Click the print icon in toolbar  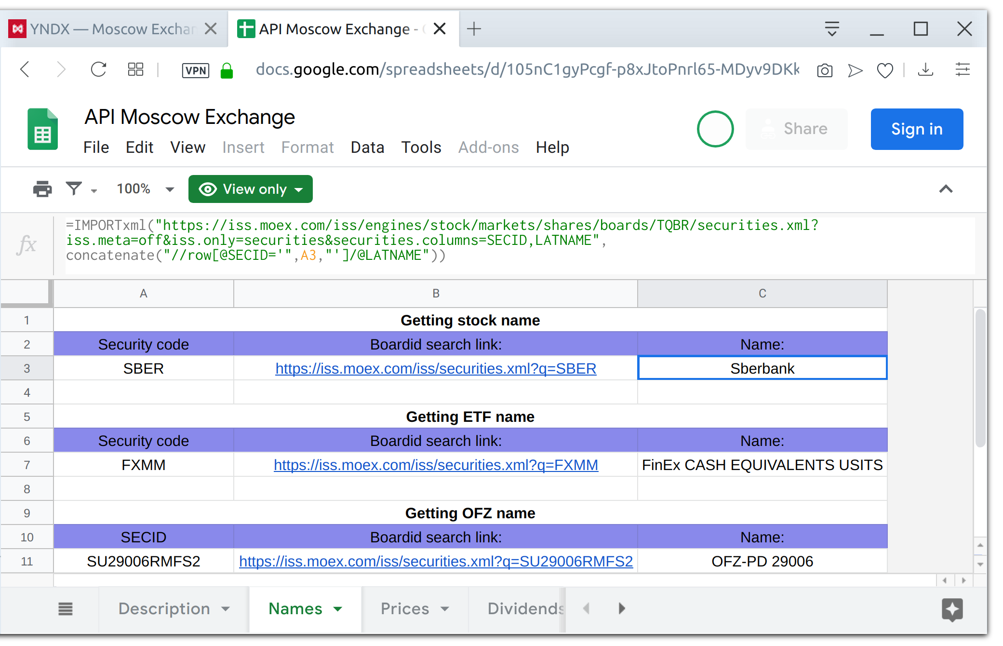[x=42, y=189]
